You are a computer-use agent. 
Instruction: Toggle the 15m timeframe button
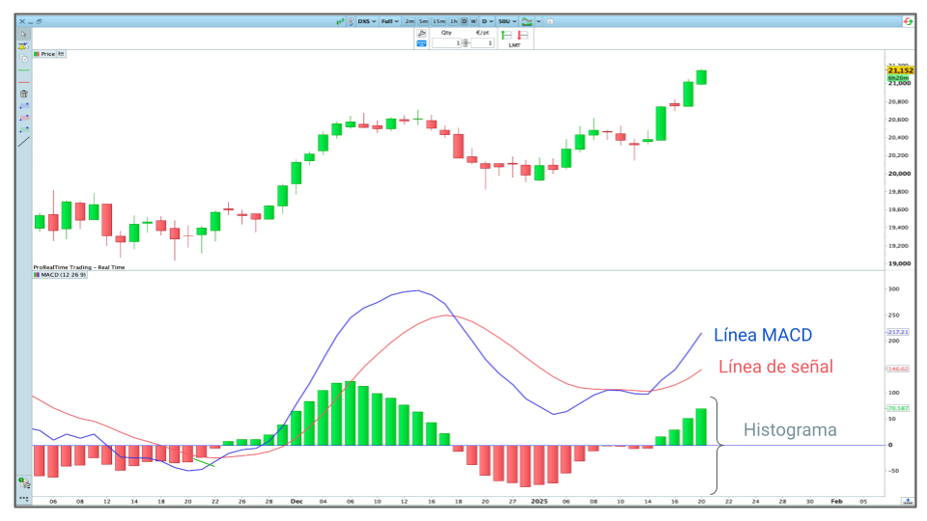(439, 21)
